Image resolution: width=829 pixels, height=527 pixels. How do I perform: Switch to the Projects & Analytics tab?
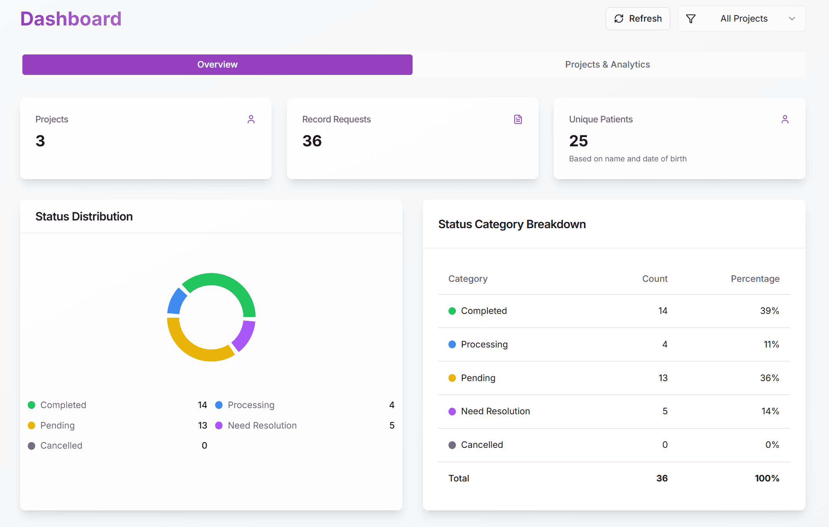[x=607, y=64]
